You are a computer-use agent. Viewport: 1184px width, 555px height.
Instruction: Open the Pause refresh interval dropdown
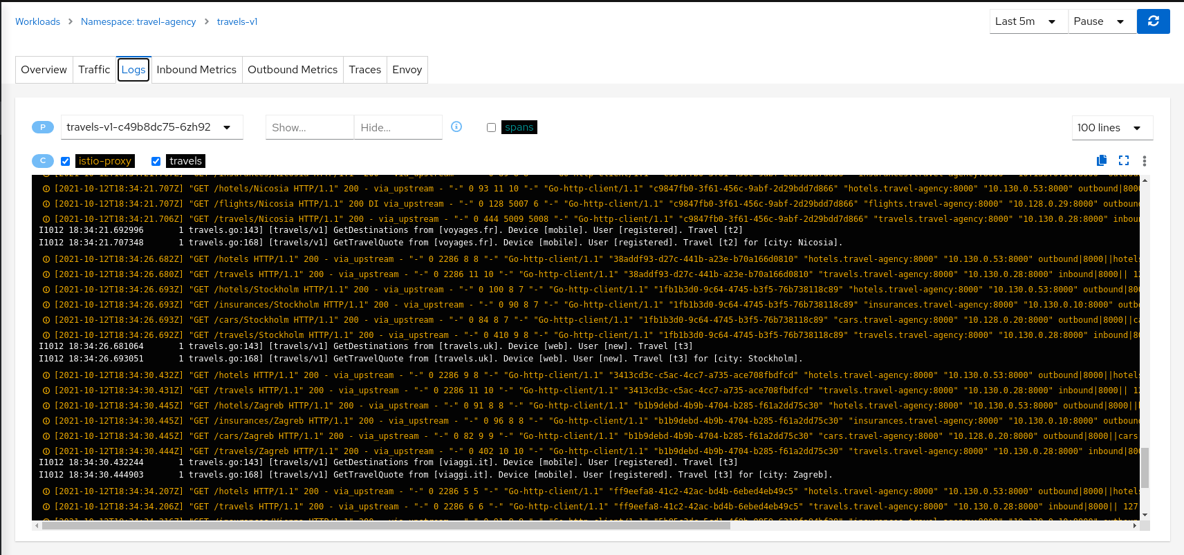tap(1102, 21)
